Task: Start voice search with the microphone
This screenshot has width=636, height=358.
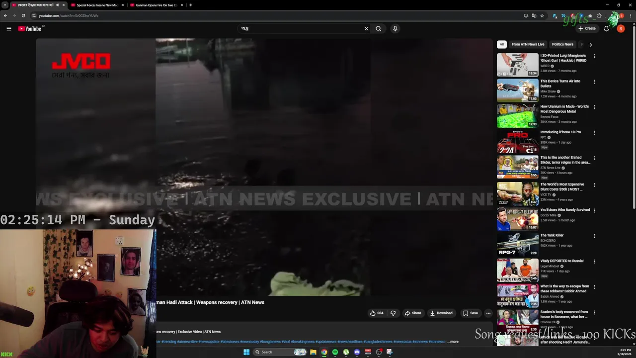Action: click(395, 28)
